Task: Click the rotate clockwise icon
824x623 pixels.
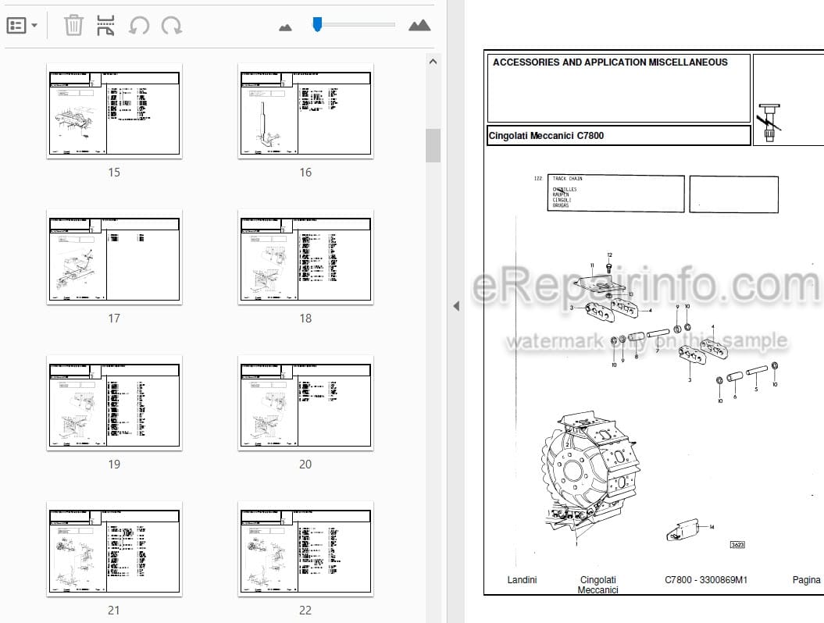Action: coord(171,25)
